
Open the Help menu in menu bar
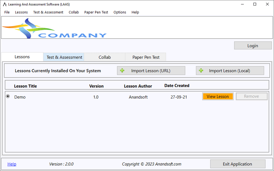point(135,12)
